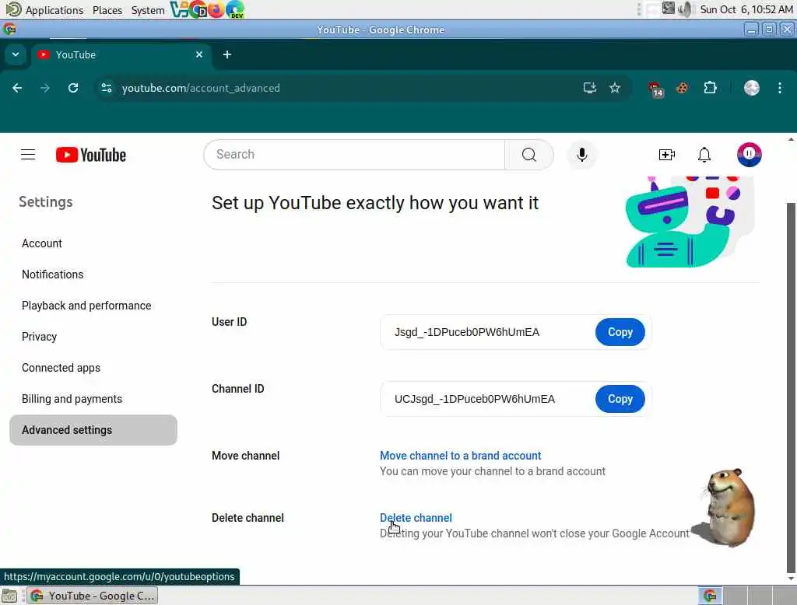This screenshot has height=605, width=797.
Task: Launch Chrome Dev from top panel
Action: click(x=198, y=9)
